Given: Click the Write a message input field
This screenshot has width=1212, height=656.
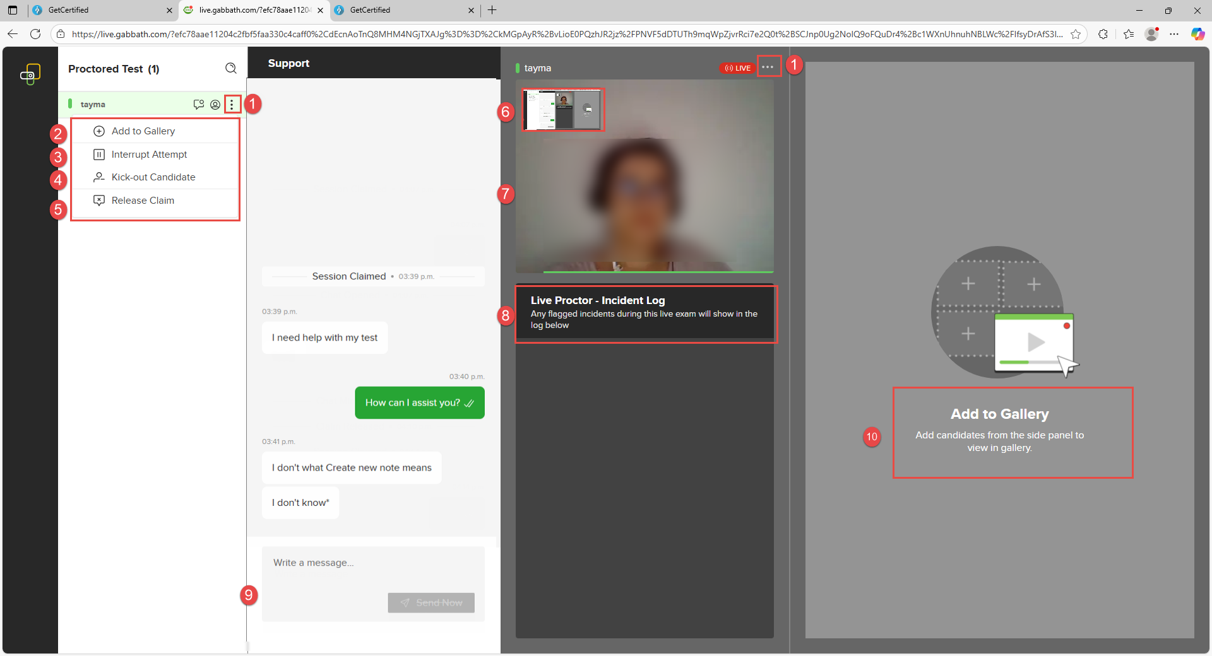Looking at the screenshot, I should pyautogui.click(x=372, y=563).
